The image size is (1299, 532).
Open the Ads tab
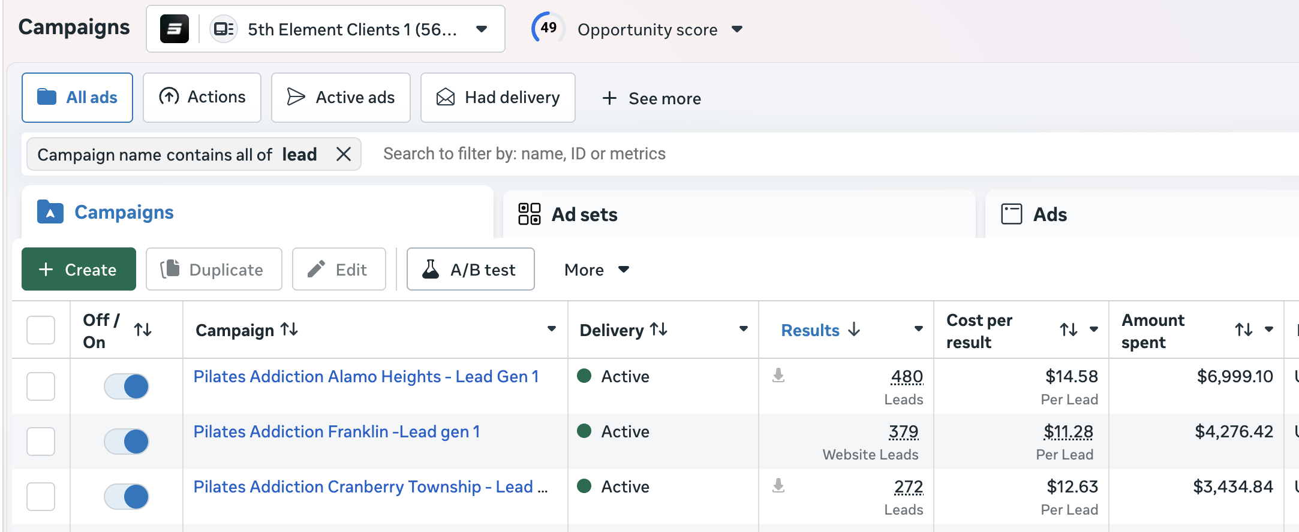point(1142,214)
